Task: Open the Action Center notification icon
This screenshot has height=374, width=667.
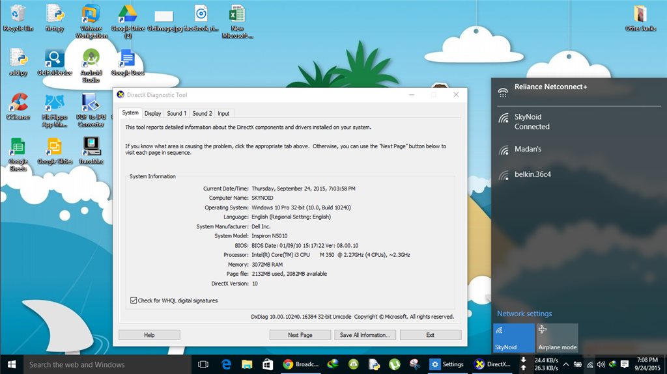Action: pyautogui.click(x=625, y=364)
